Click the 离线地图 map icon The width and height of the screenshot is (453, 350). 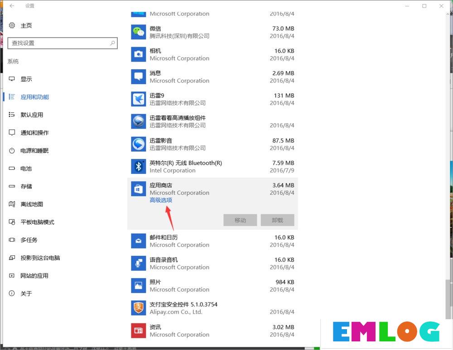[x=12, y=204]
